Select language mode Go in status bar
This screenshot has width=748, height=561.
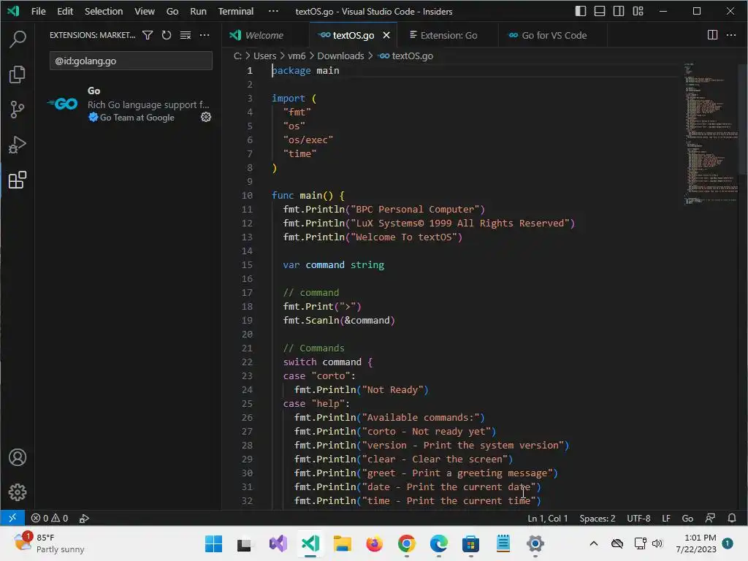687,518
